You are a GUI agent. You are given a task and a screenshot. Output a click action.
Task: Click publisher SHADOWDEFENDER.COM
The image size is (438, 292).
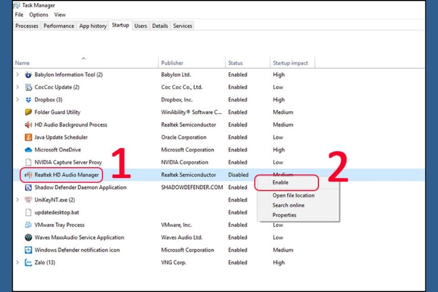(x=192, y=187)
